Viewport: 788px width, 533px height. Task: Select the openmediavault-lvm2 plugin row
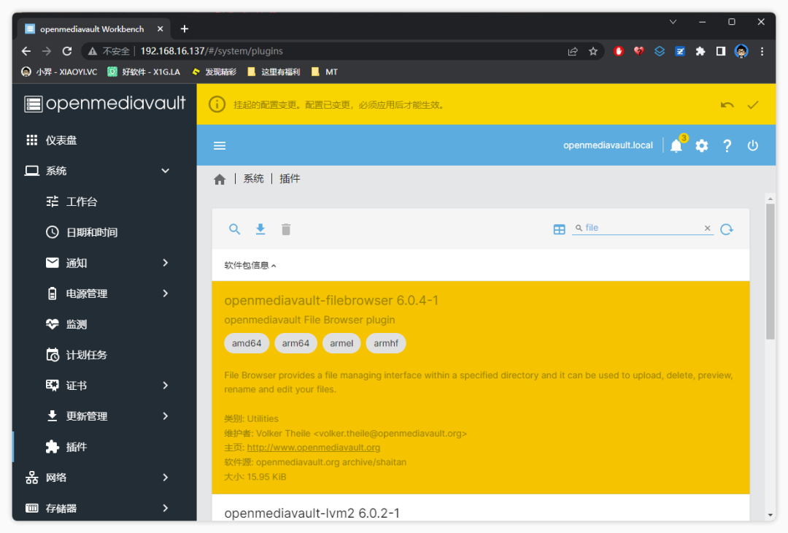[480, 508]
